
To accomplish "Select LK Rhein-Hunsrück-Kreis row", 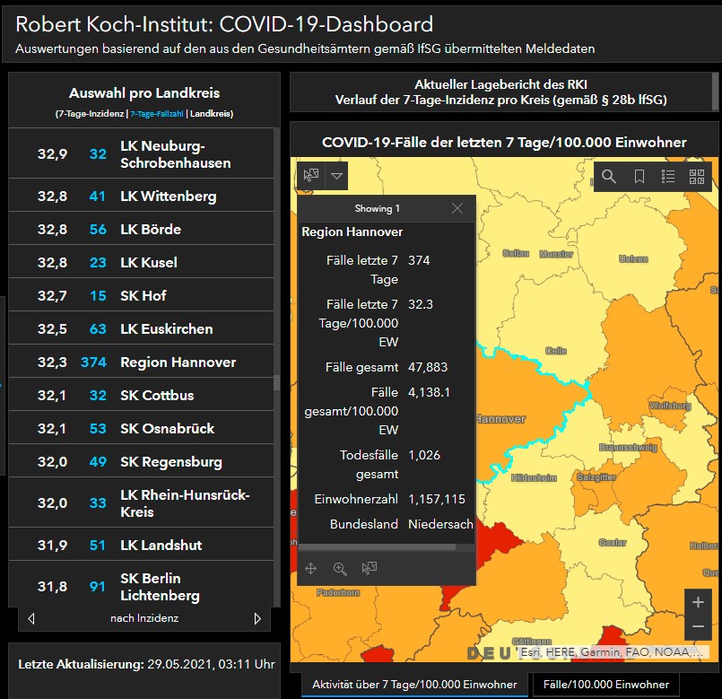I will click(141, 502).
